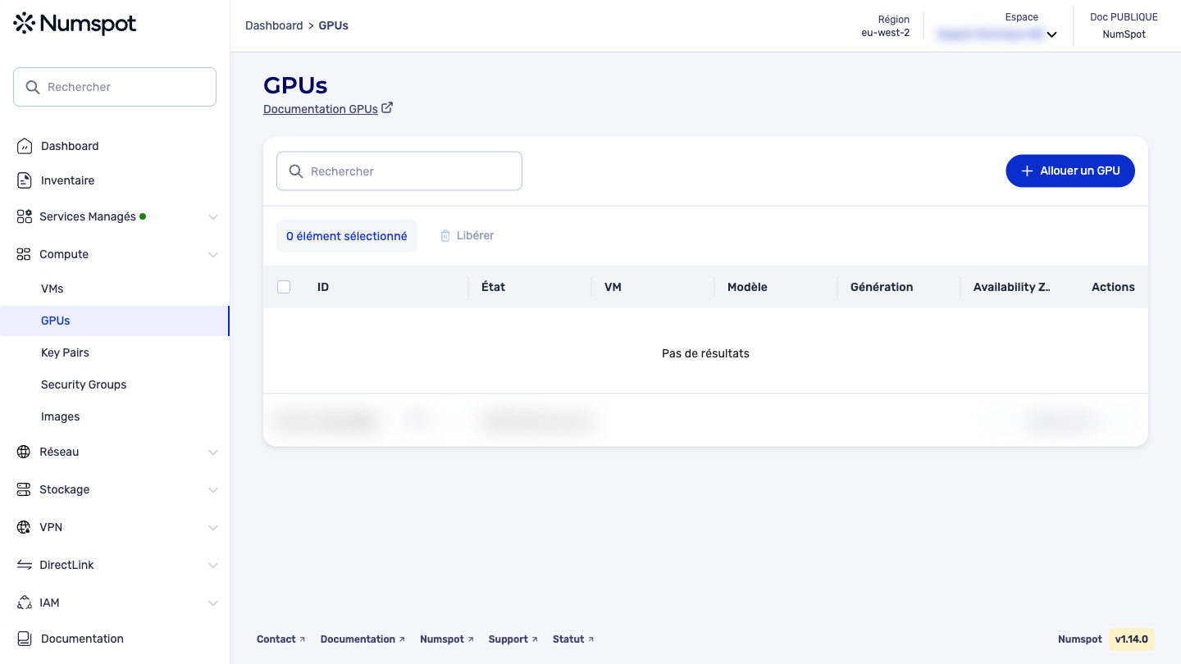The height and width of the screenshot is (664, 1181).
Task: Open the Contact footer link
Action: pyautogui.click(x=280, y=639)
